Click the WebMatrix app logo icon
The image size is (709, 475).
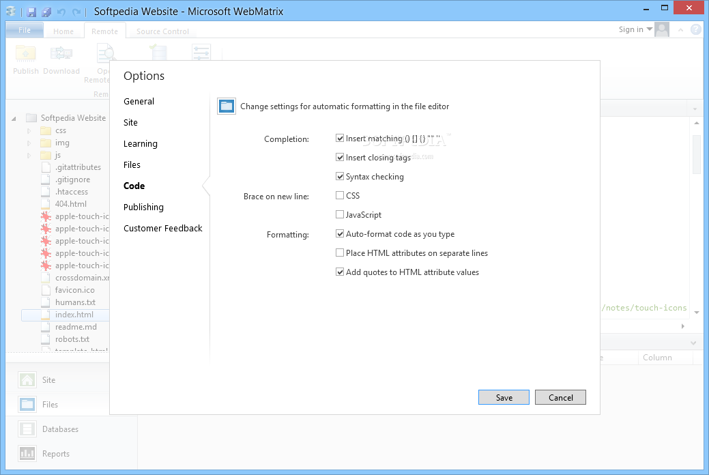pyautogui.click(x=11, y=12)
